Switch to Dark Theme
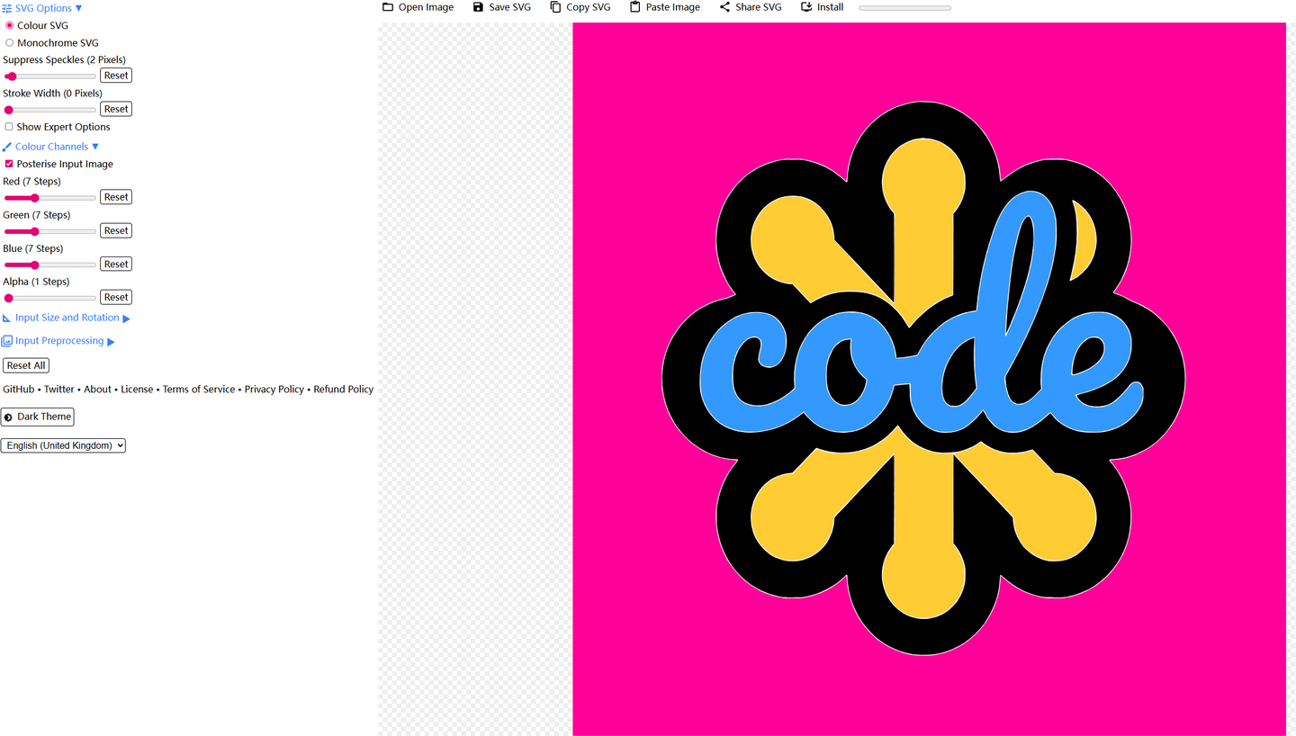Image resolution: width=1296 pixels, height=736 pixels. pos(37,417)
